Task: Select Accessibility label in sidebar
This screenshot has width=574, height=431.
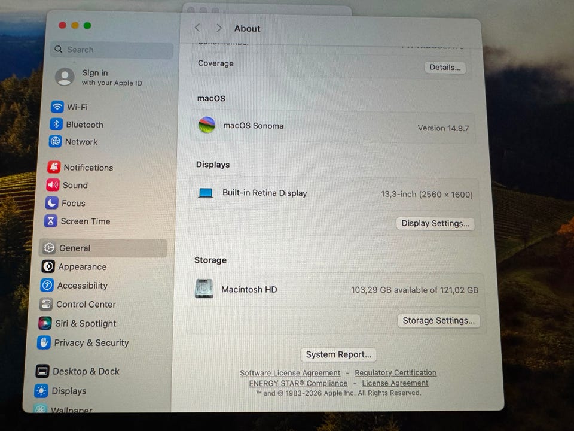Action: tap(83, 286)
